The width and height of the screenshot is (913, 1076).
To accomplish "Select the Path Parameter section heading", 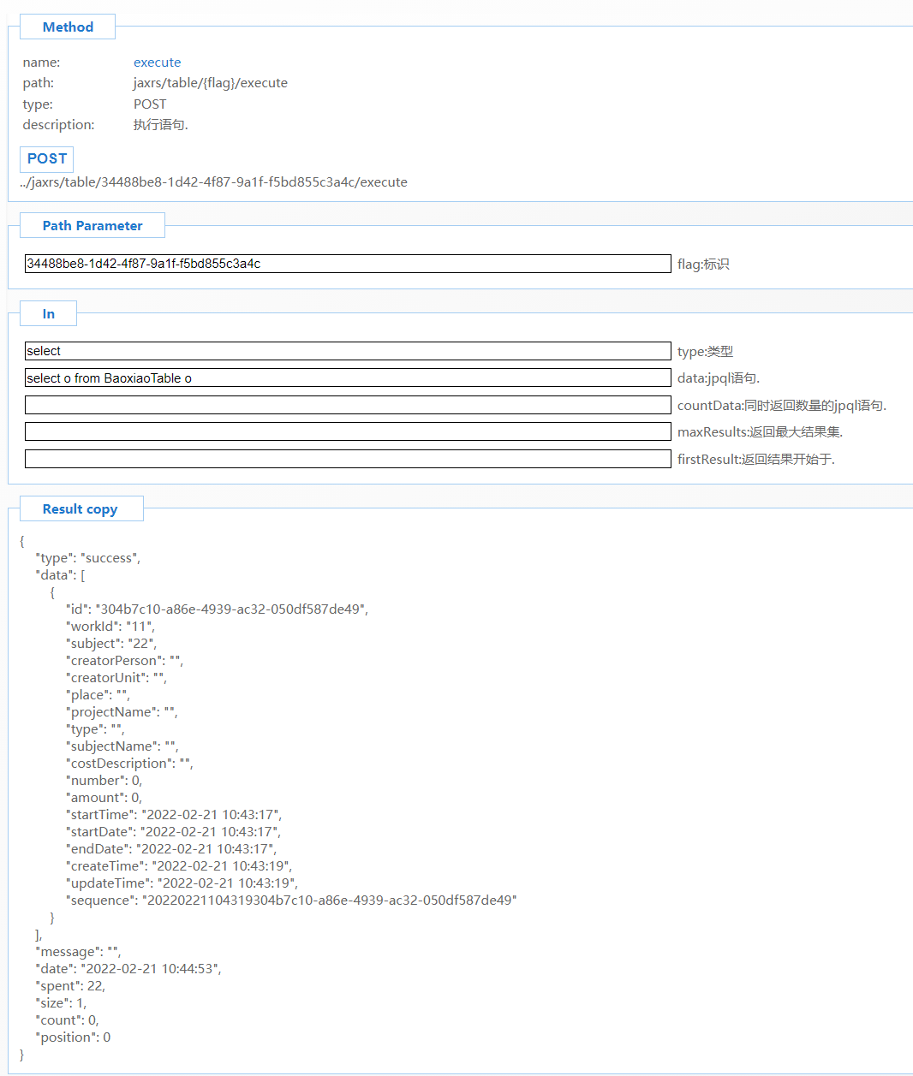I will 92,226.
